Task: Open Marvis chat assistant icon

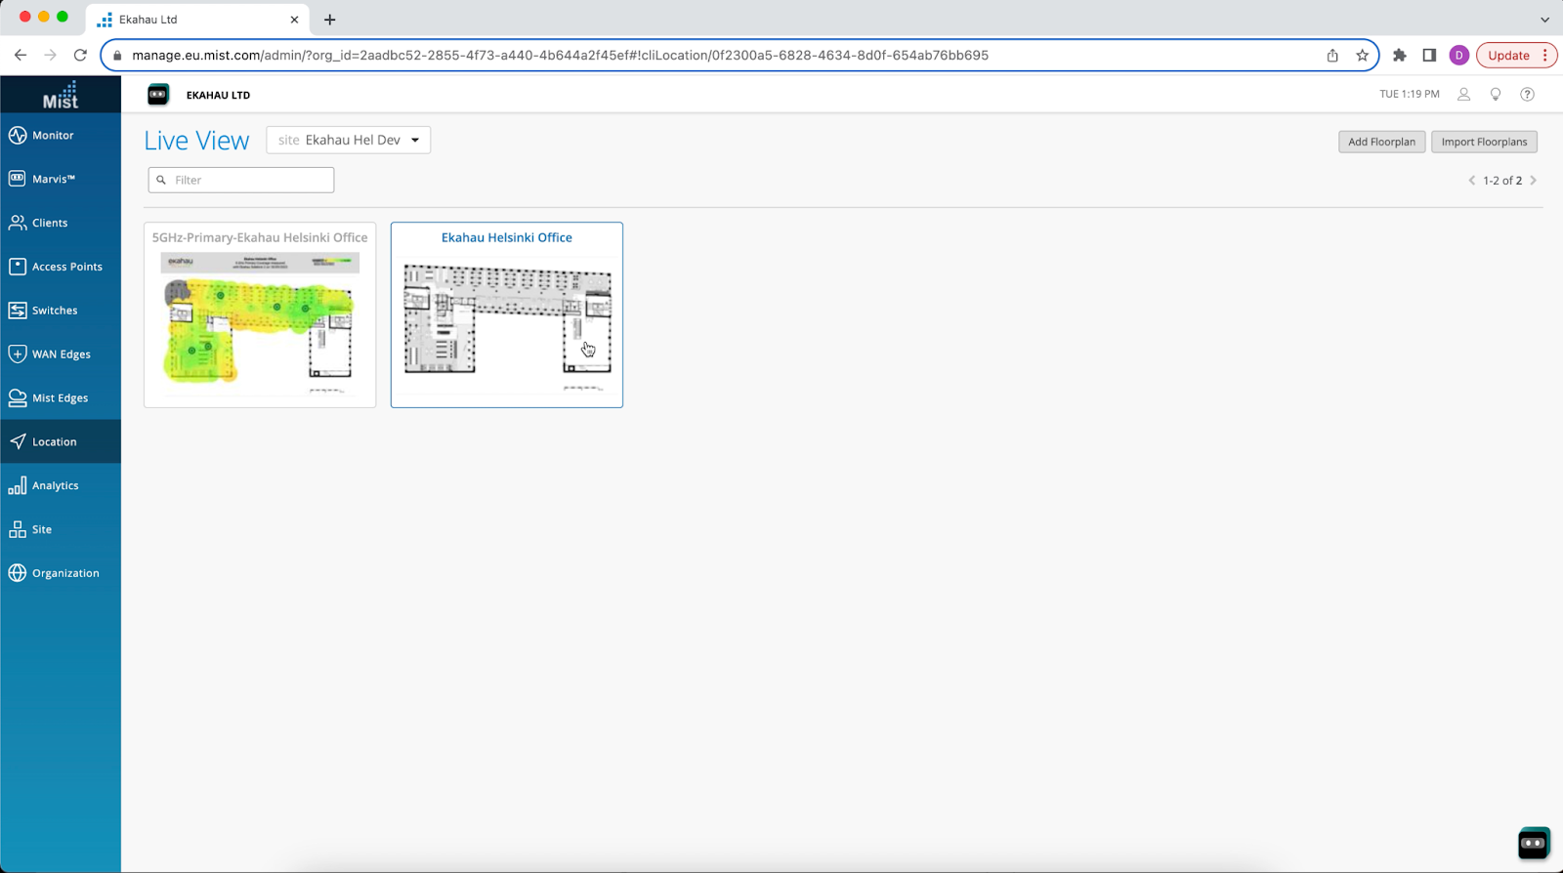Action: coord(1534,843)
